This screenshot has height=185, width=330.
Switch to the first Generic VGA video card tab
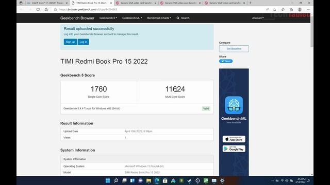coord(136,3)
